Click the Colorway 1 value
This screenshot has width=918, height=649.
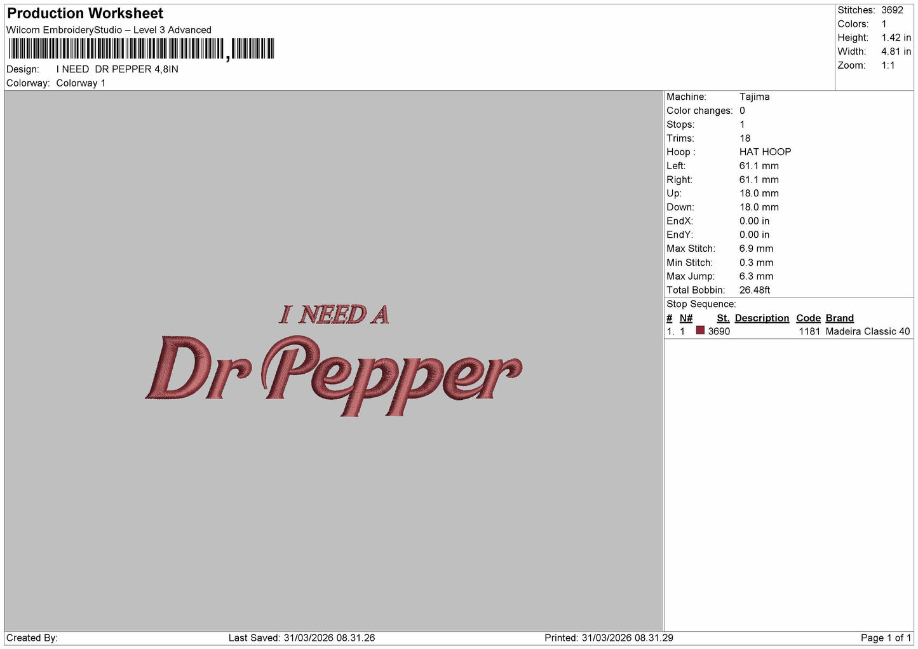81,83
